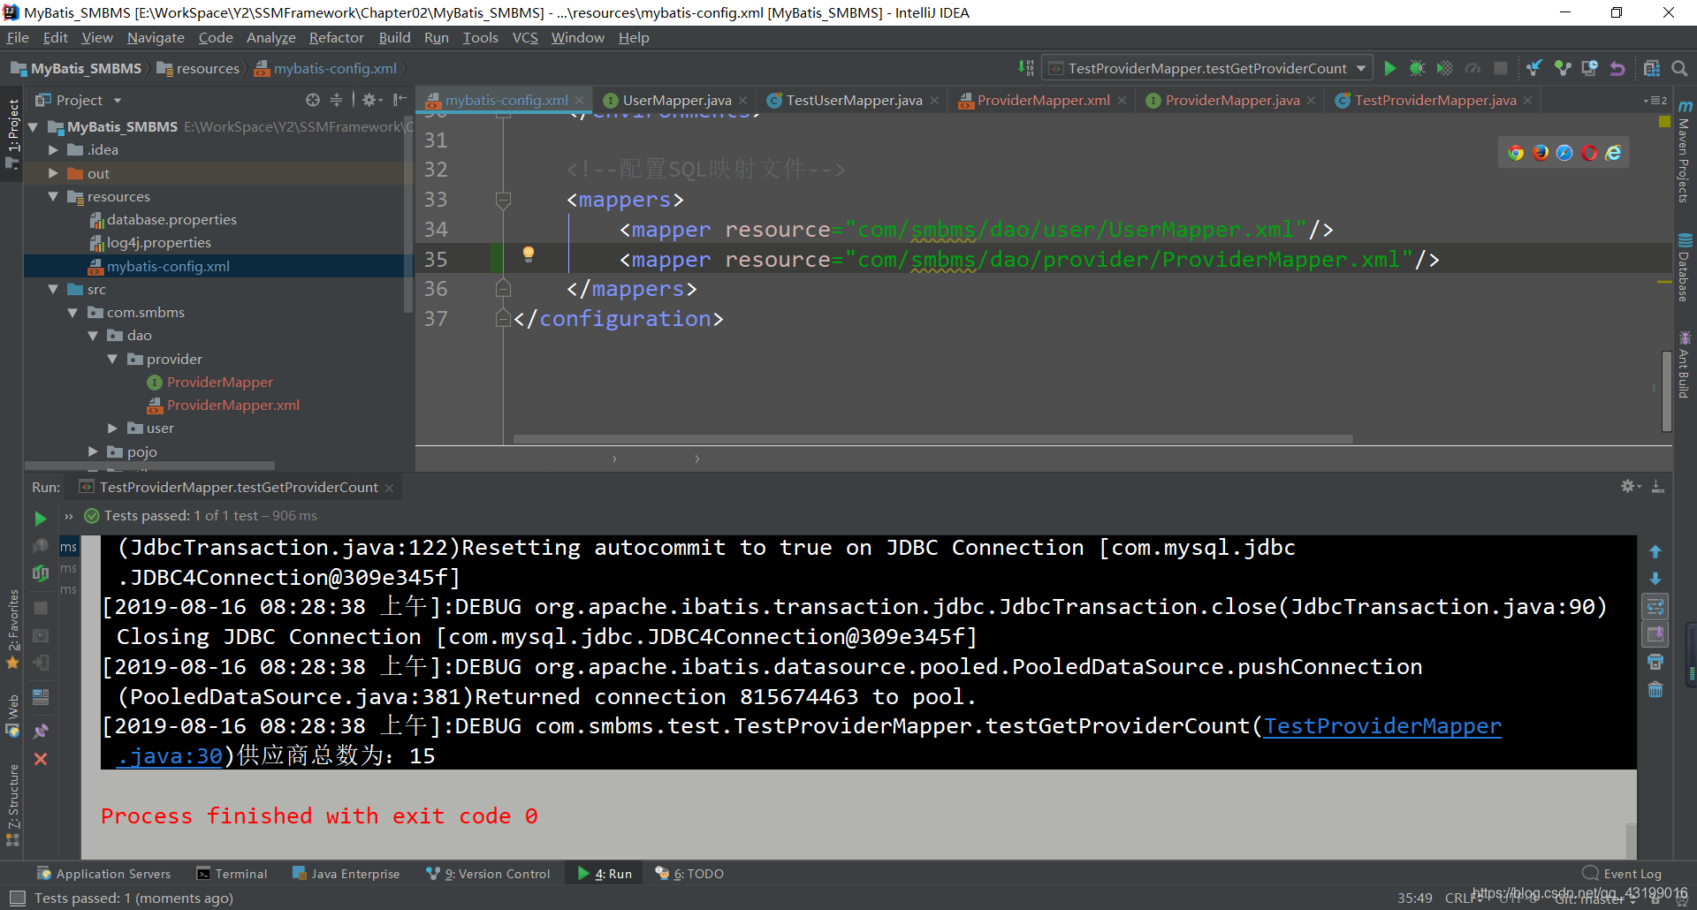
Task: Hide the Project tool window
Action: coord(400,100)
